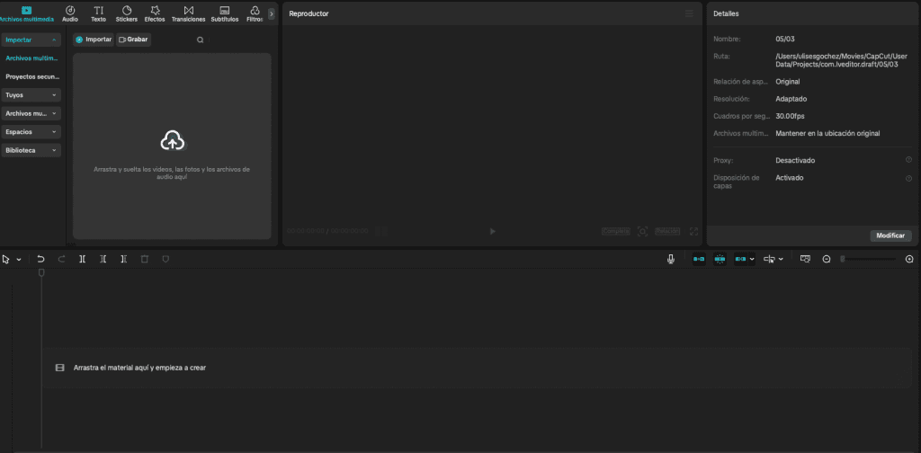Click the cloud upload icon
The image size is (921, 453).
pos(172,141)
